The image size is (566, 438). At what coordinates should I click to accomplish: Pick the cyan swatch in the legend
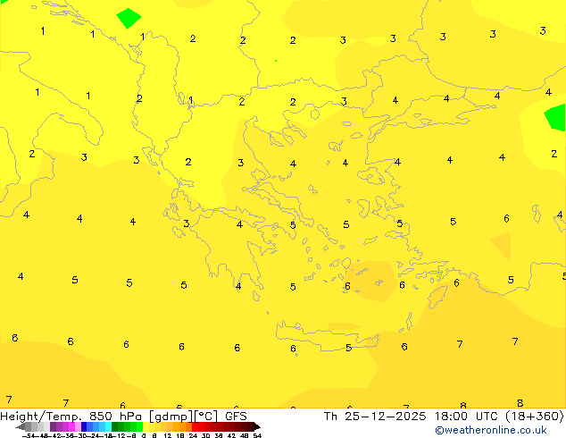point(108,427)
